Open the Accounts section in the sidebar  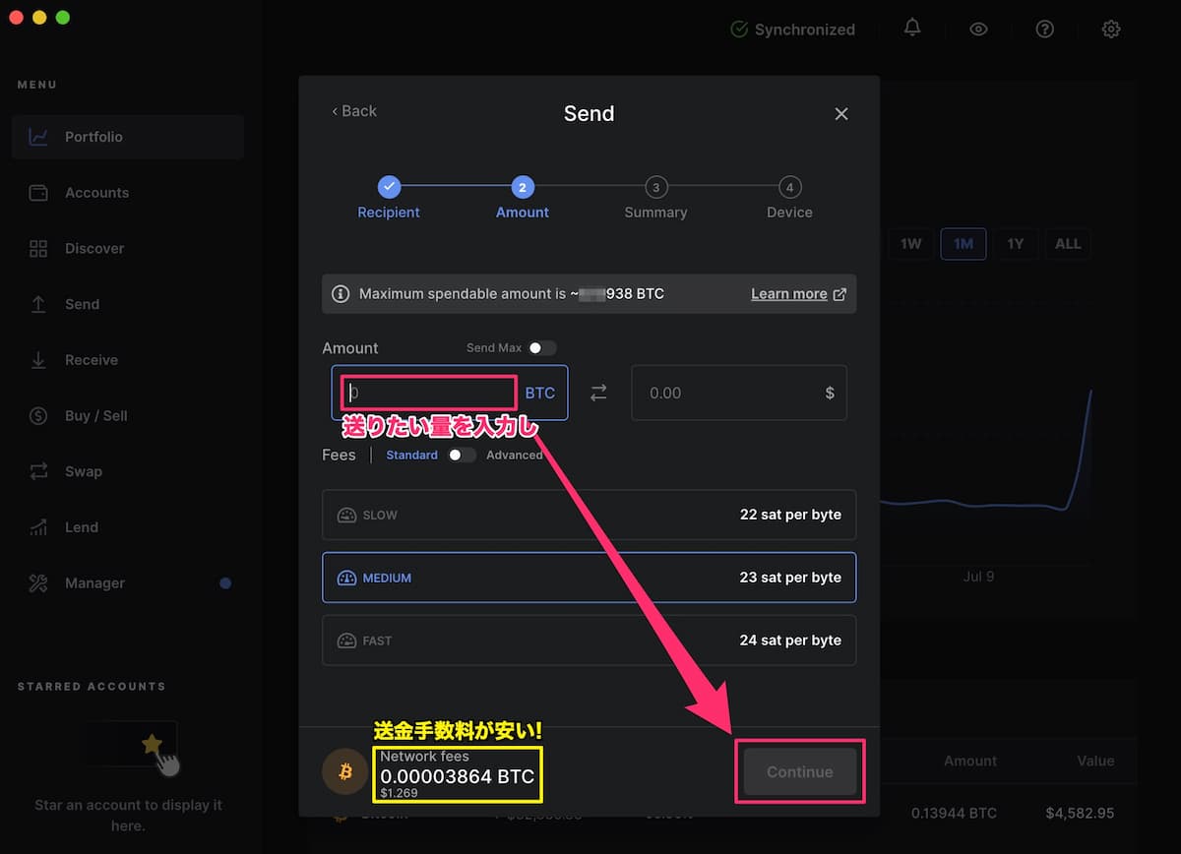point(96,192)
